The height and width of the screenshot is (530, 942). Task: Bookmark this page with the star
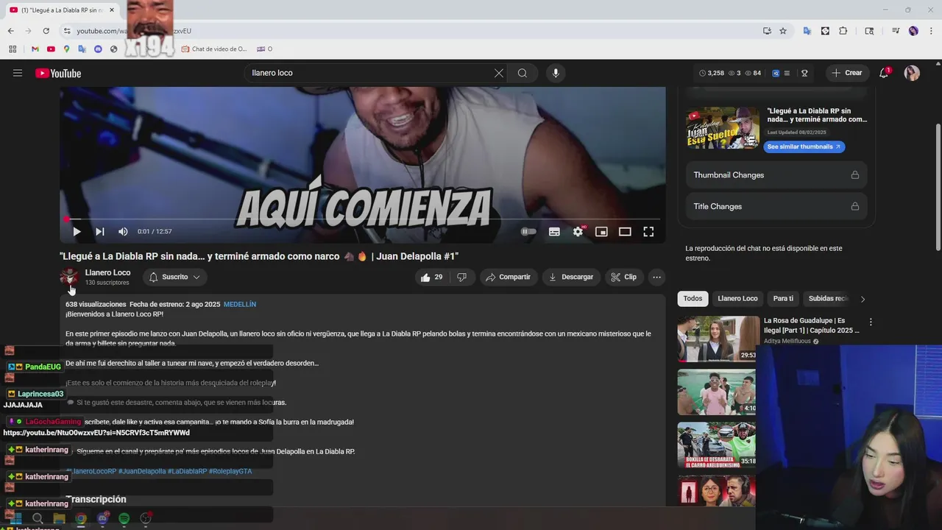(783, 31)
